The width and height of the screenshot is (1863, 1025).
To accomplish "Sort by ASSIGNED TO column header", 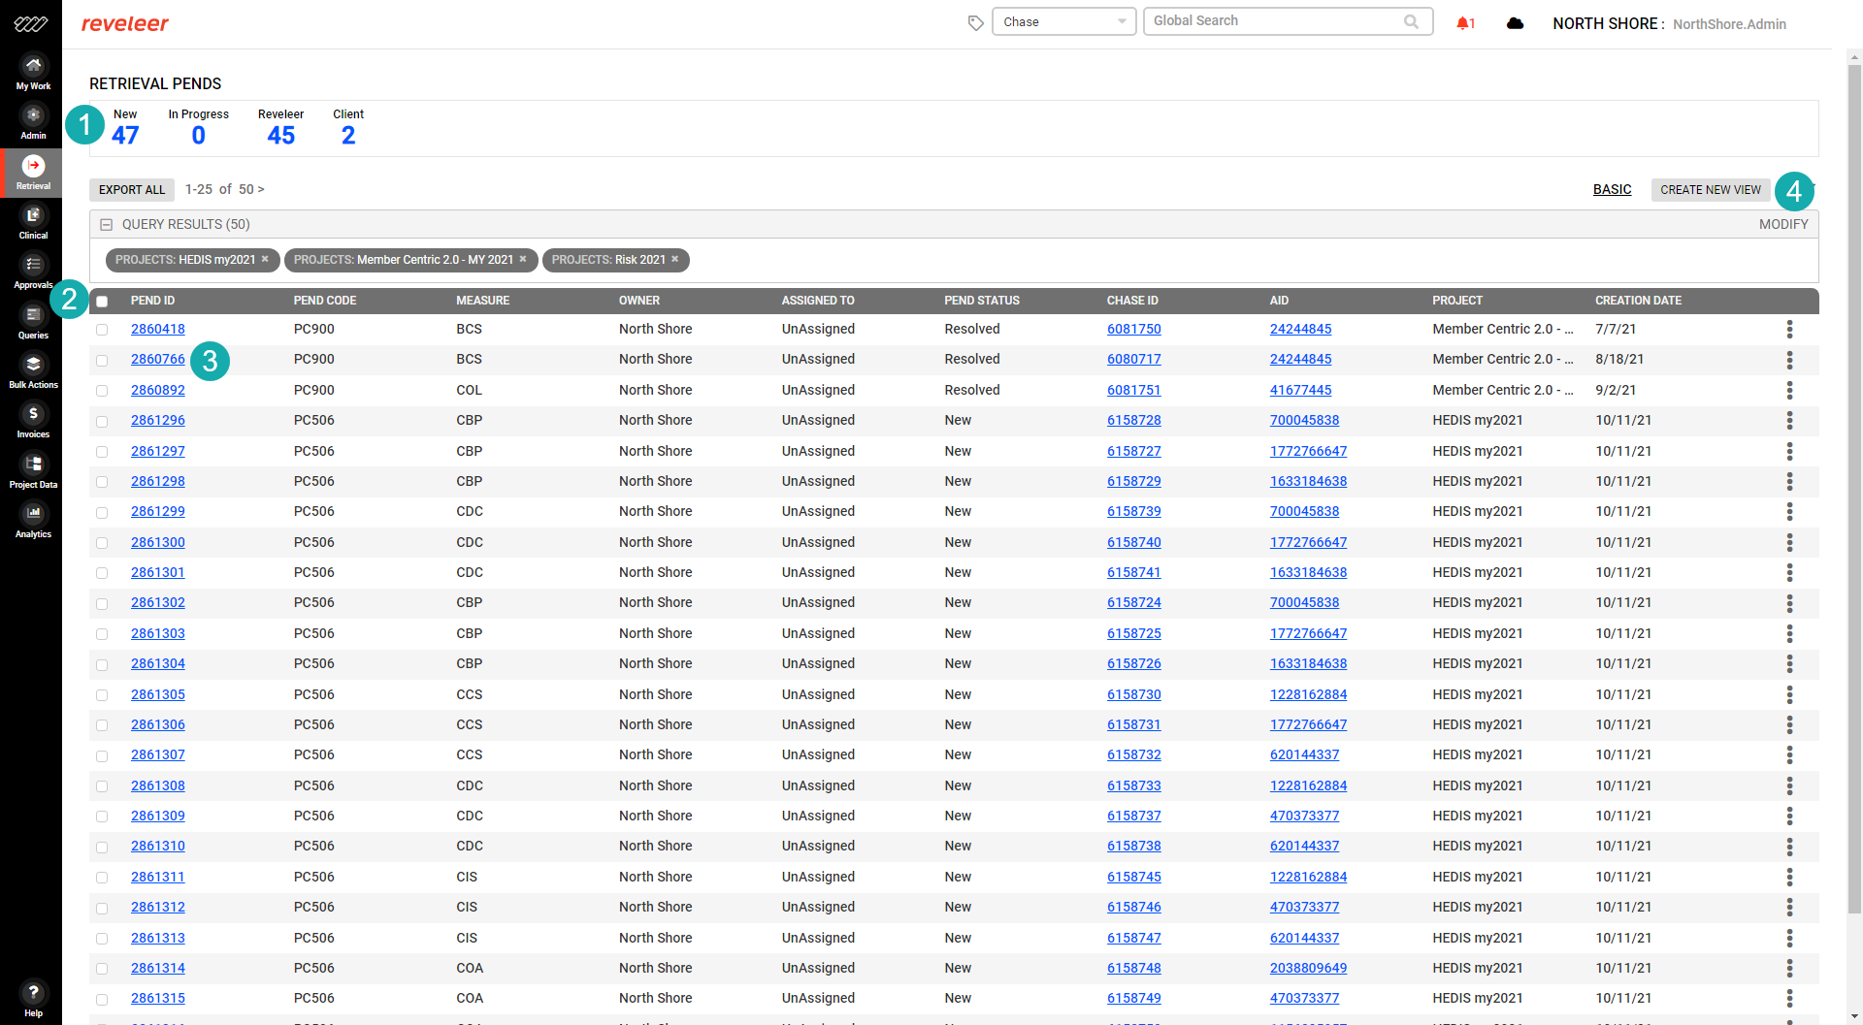I will (818, 301).
